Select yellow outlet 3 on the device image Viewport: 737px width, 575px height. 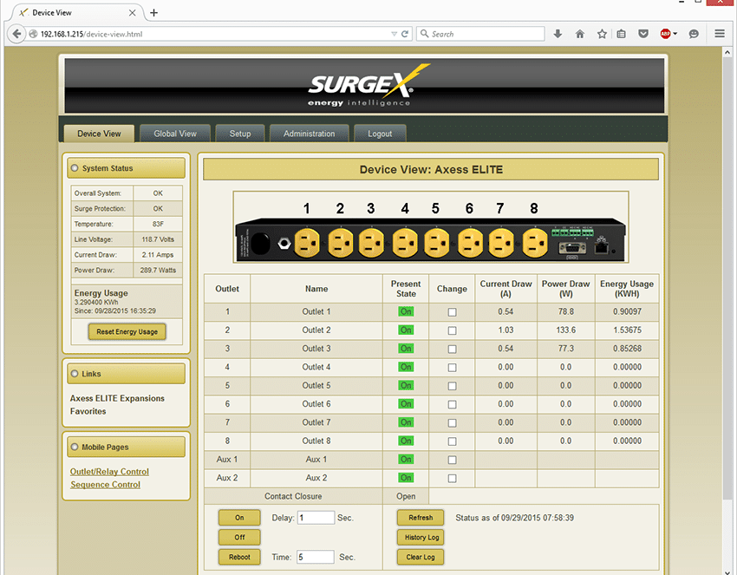[x=371, y=243]
